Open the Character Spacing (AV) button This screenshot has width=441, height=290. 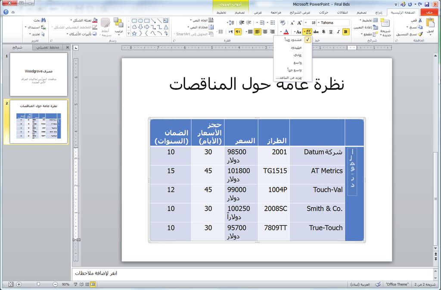tap(307, 32)
